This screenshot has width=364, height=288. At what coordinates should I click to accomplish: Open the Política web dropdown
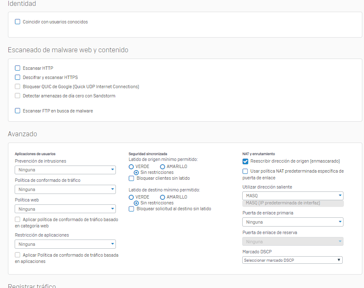pyautogui.click(x=65, y=209)
